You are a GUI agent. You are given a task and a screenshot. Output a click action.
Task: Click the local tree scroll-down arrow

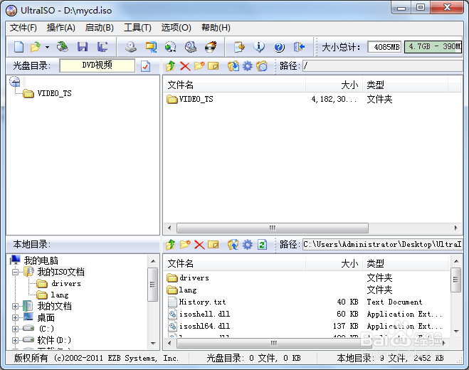pyautogui.click(x=153, y=344)
